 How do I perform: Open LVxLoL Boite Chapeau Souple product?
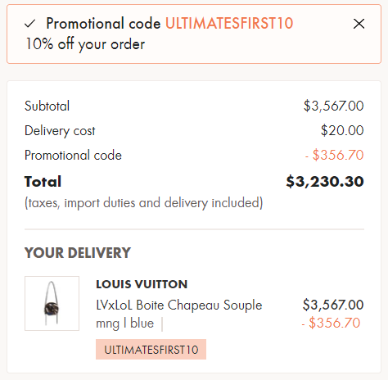[x=179, y=305]
